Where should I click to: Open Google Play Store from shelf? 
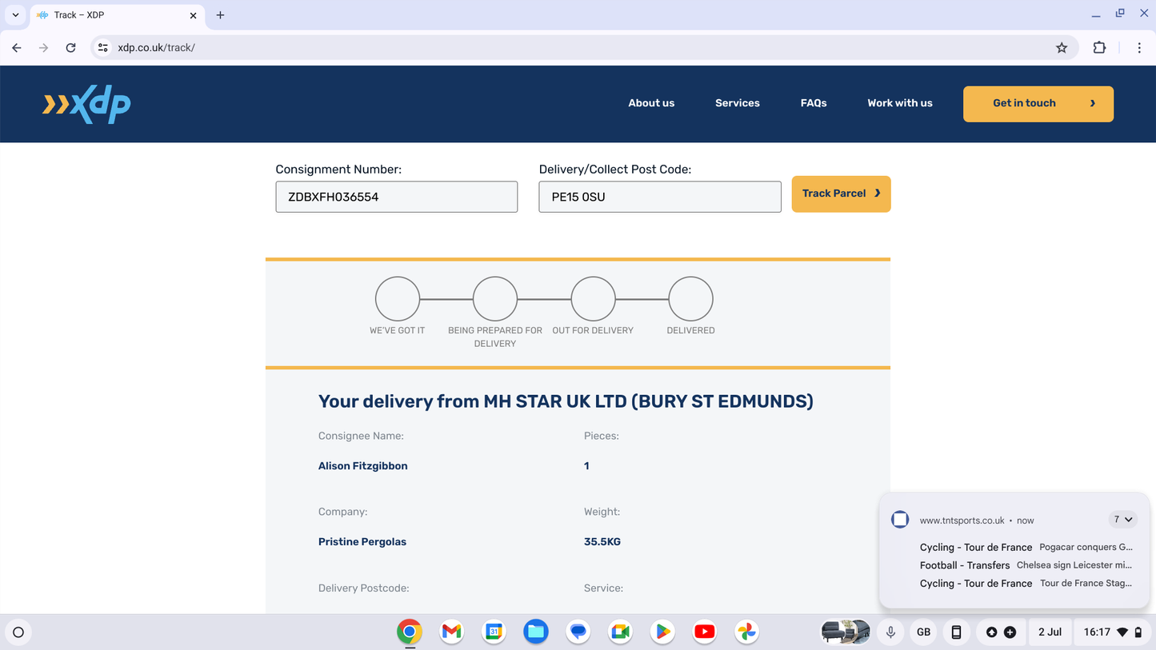662,632
